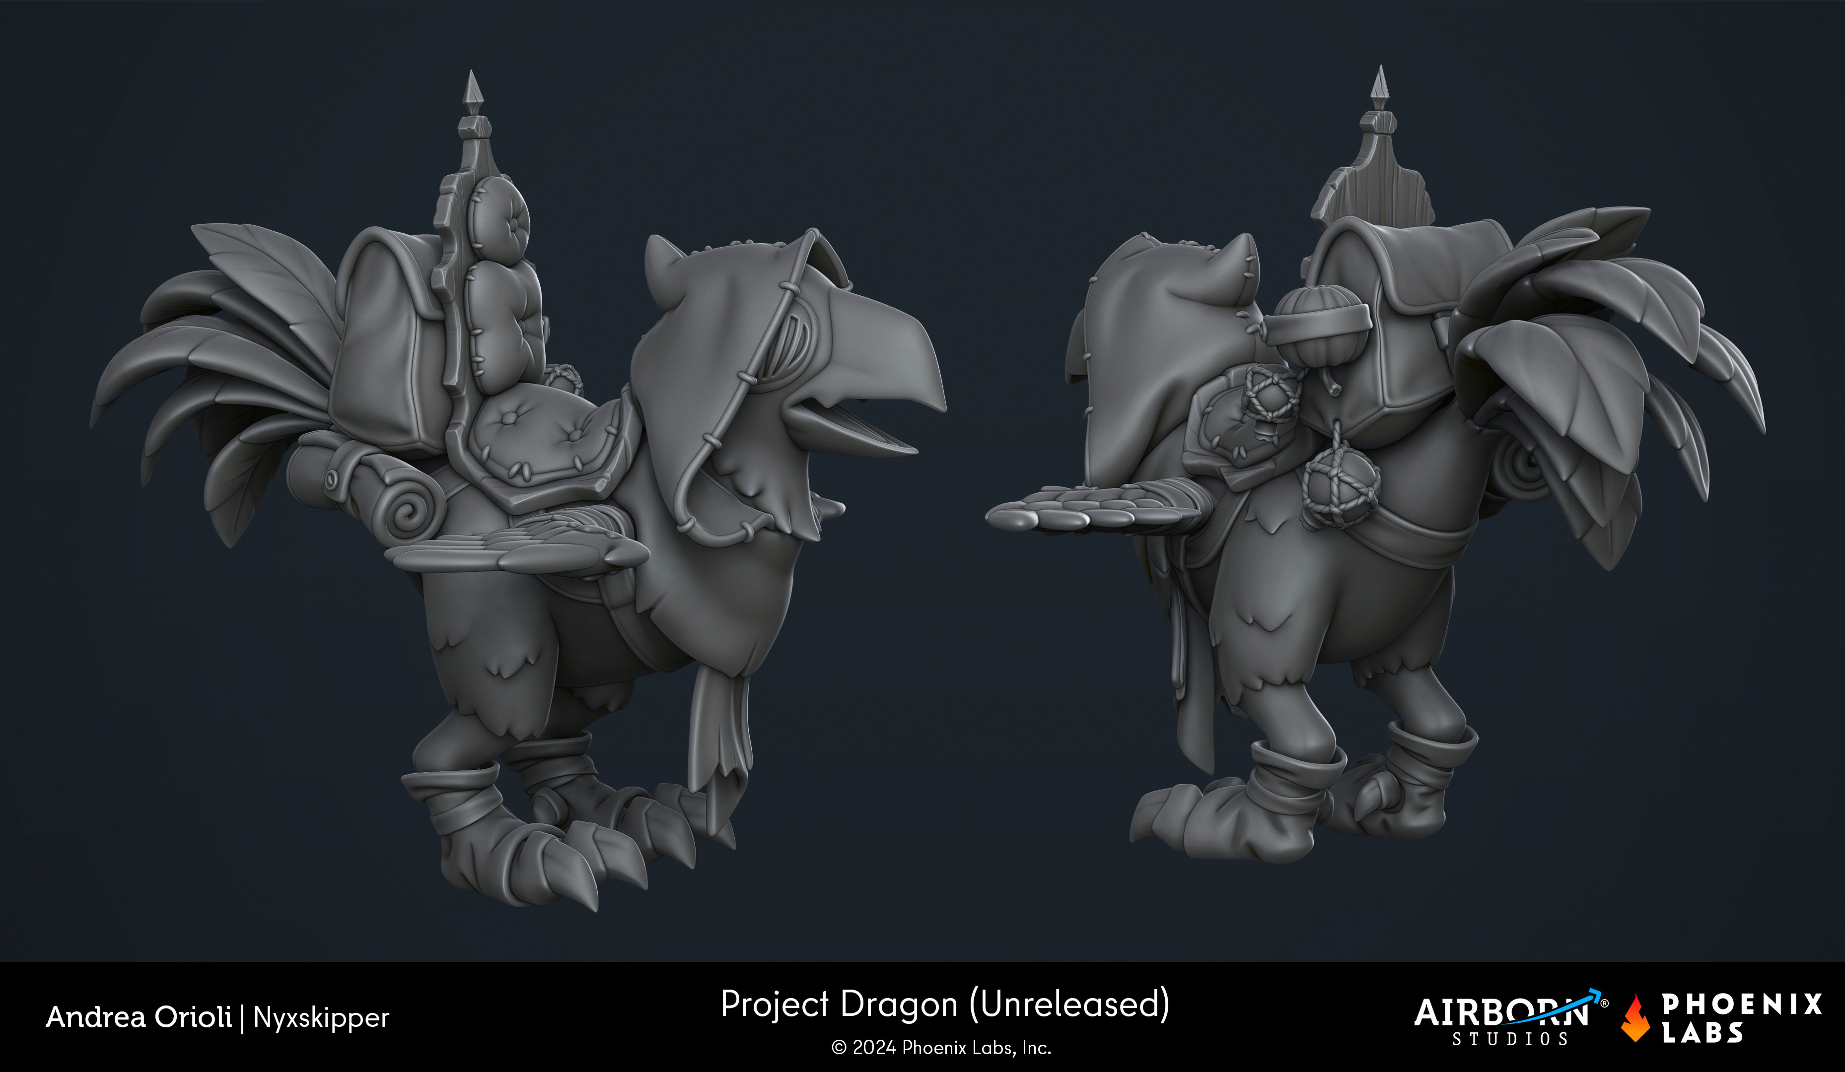The width and height of the screenshot is (1845, 1072).
Task: Click the Airborn Studios logo
Action: click(x=1510, y=1018)
